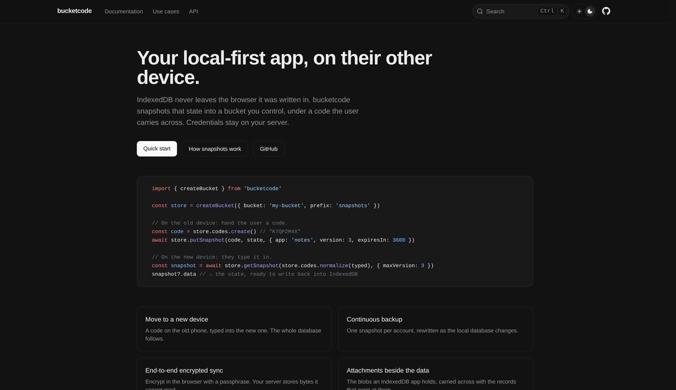The image size is (676, 390).
Task: Go to bucketcode home logo
Action: 74,11
